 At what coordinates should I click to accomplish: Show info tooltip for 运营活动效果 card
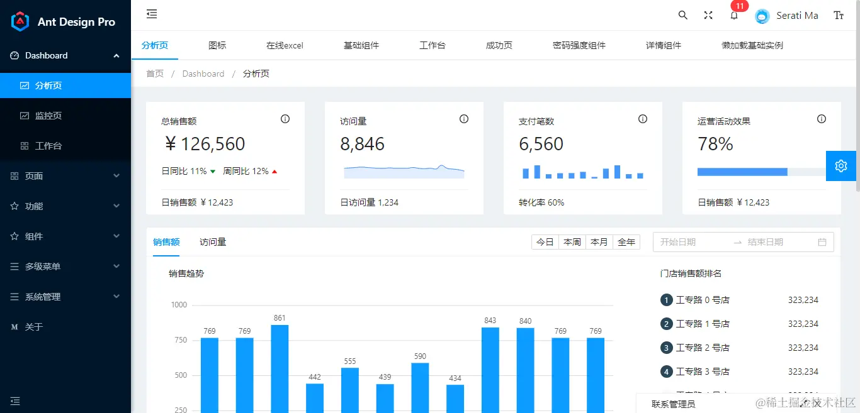point(822,119)
